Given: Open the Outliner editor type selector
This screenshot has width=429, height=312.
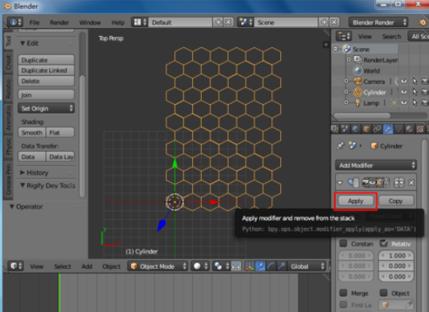Looking at the screenshot, I should tap(344, 36).
